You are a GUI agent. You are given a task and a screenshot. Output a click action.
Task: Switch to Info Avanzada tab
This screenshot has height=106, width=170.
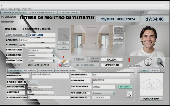tap(30, 70)
